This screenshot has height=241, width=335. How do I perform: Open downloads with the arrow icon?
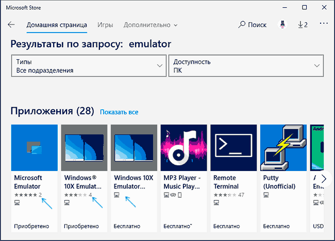coord(303,25)
